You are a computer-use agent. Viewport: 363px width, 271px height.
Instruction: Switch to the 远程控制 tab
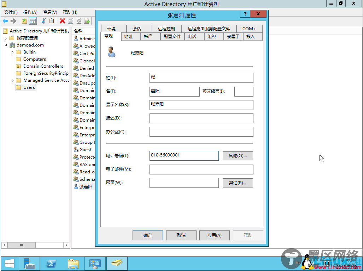click(166, 29)
